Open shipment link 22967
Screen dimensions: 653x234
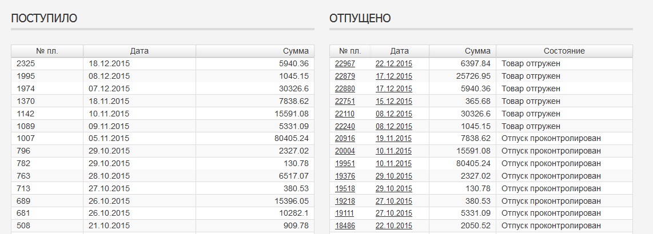click(345, 64)
